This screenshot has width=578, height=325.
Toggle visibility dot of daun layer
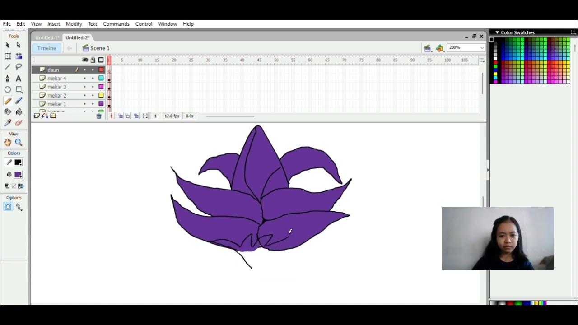pos(84,70)
